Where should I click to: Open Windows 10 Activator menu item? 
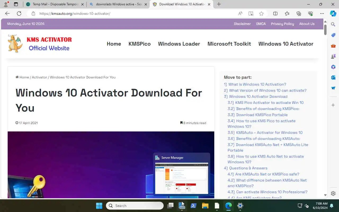[x=286, y=44]
